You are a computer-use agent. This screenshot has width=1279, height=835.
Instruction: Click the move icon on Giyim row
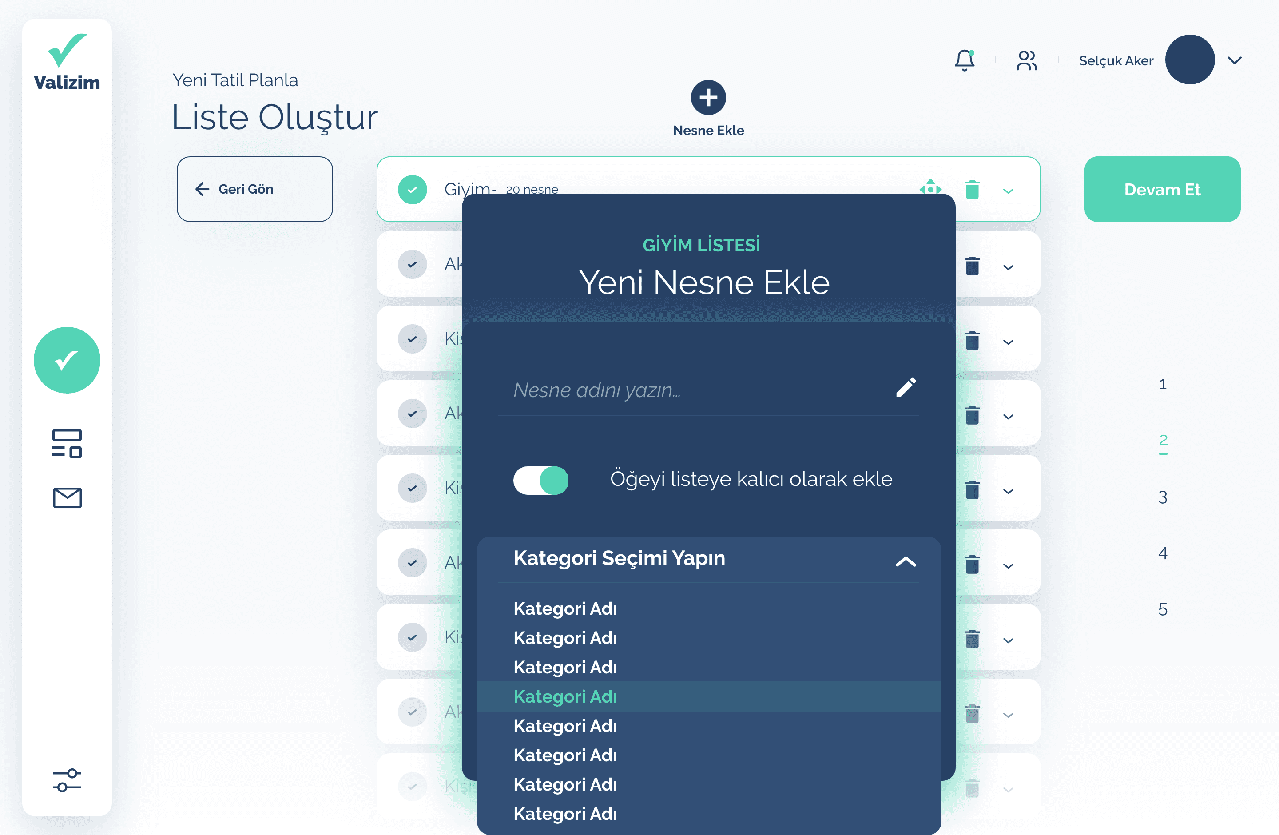(x=930, y=187)
